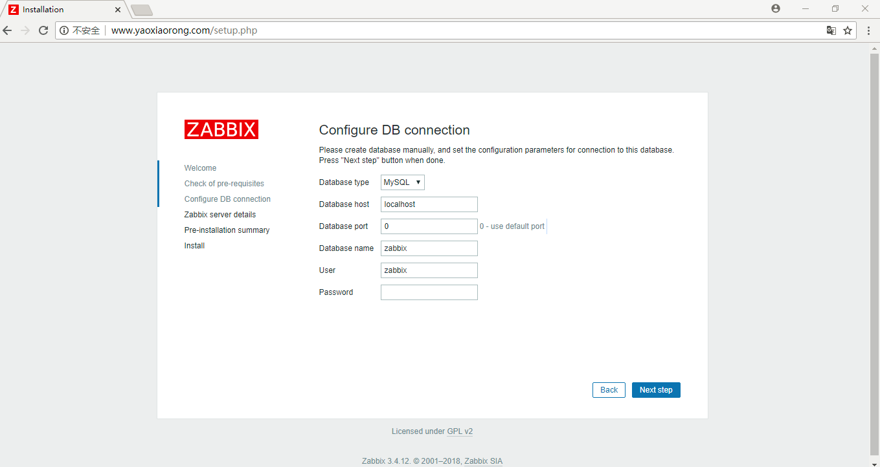Focus the Database port field

pyautogui.click(x=429, y=226)
